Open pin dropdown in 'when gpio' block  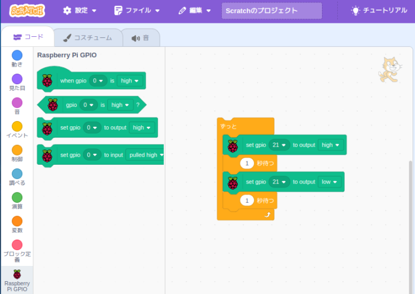click(x=98, y=81)
